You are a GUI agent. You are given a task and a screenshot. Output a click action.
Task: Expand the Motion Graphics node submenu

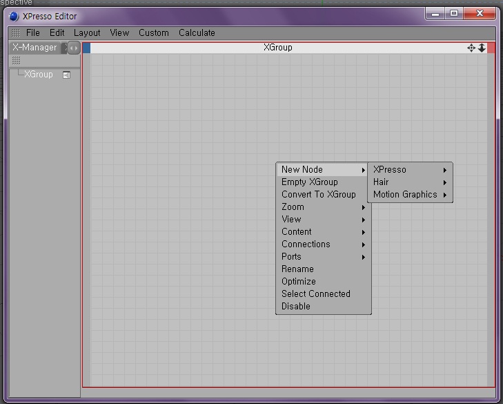click(410, 195)
